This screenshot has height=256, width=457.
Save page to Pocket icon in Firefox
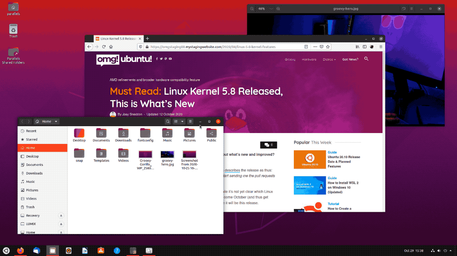pos(321,47)
